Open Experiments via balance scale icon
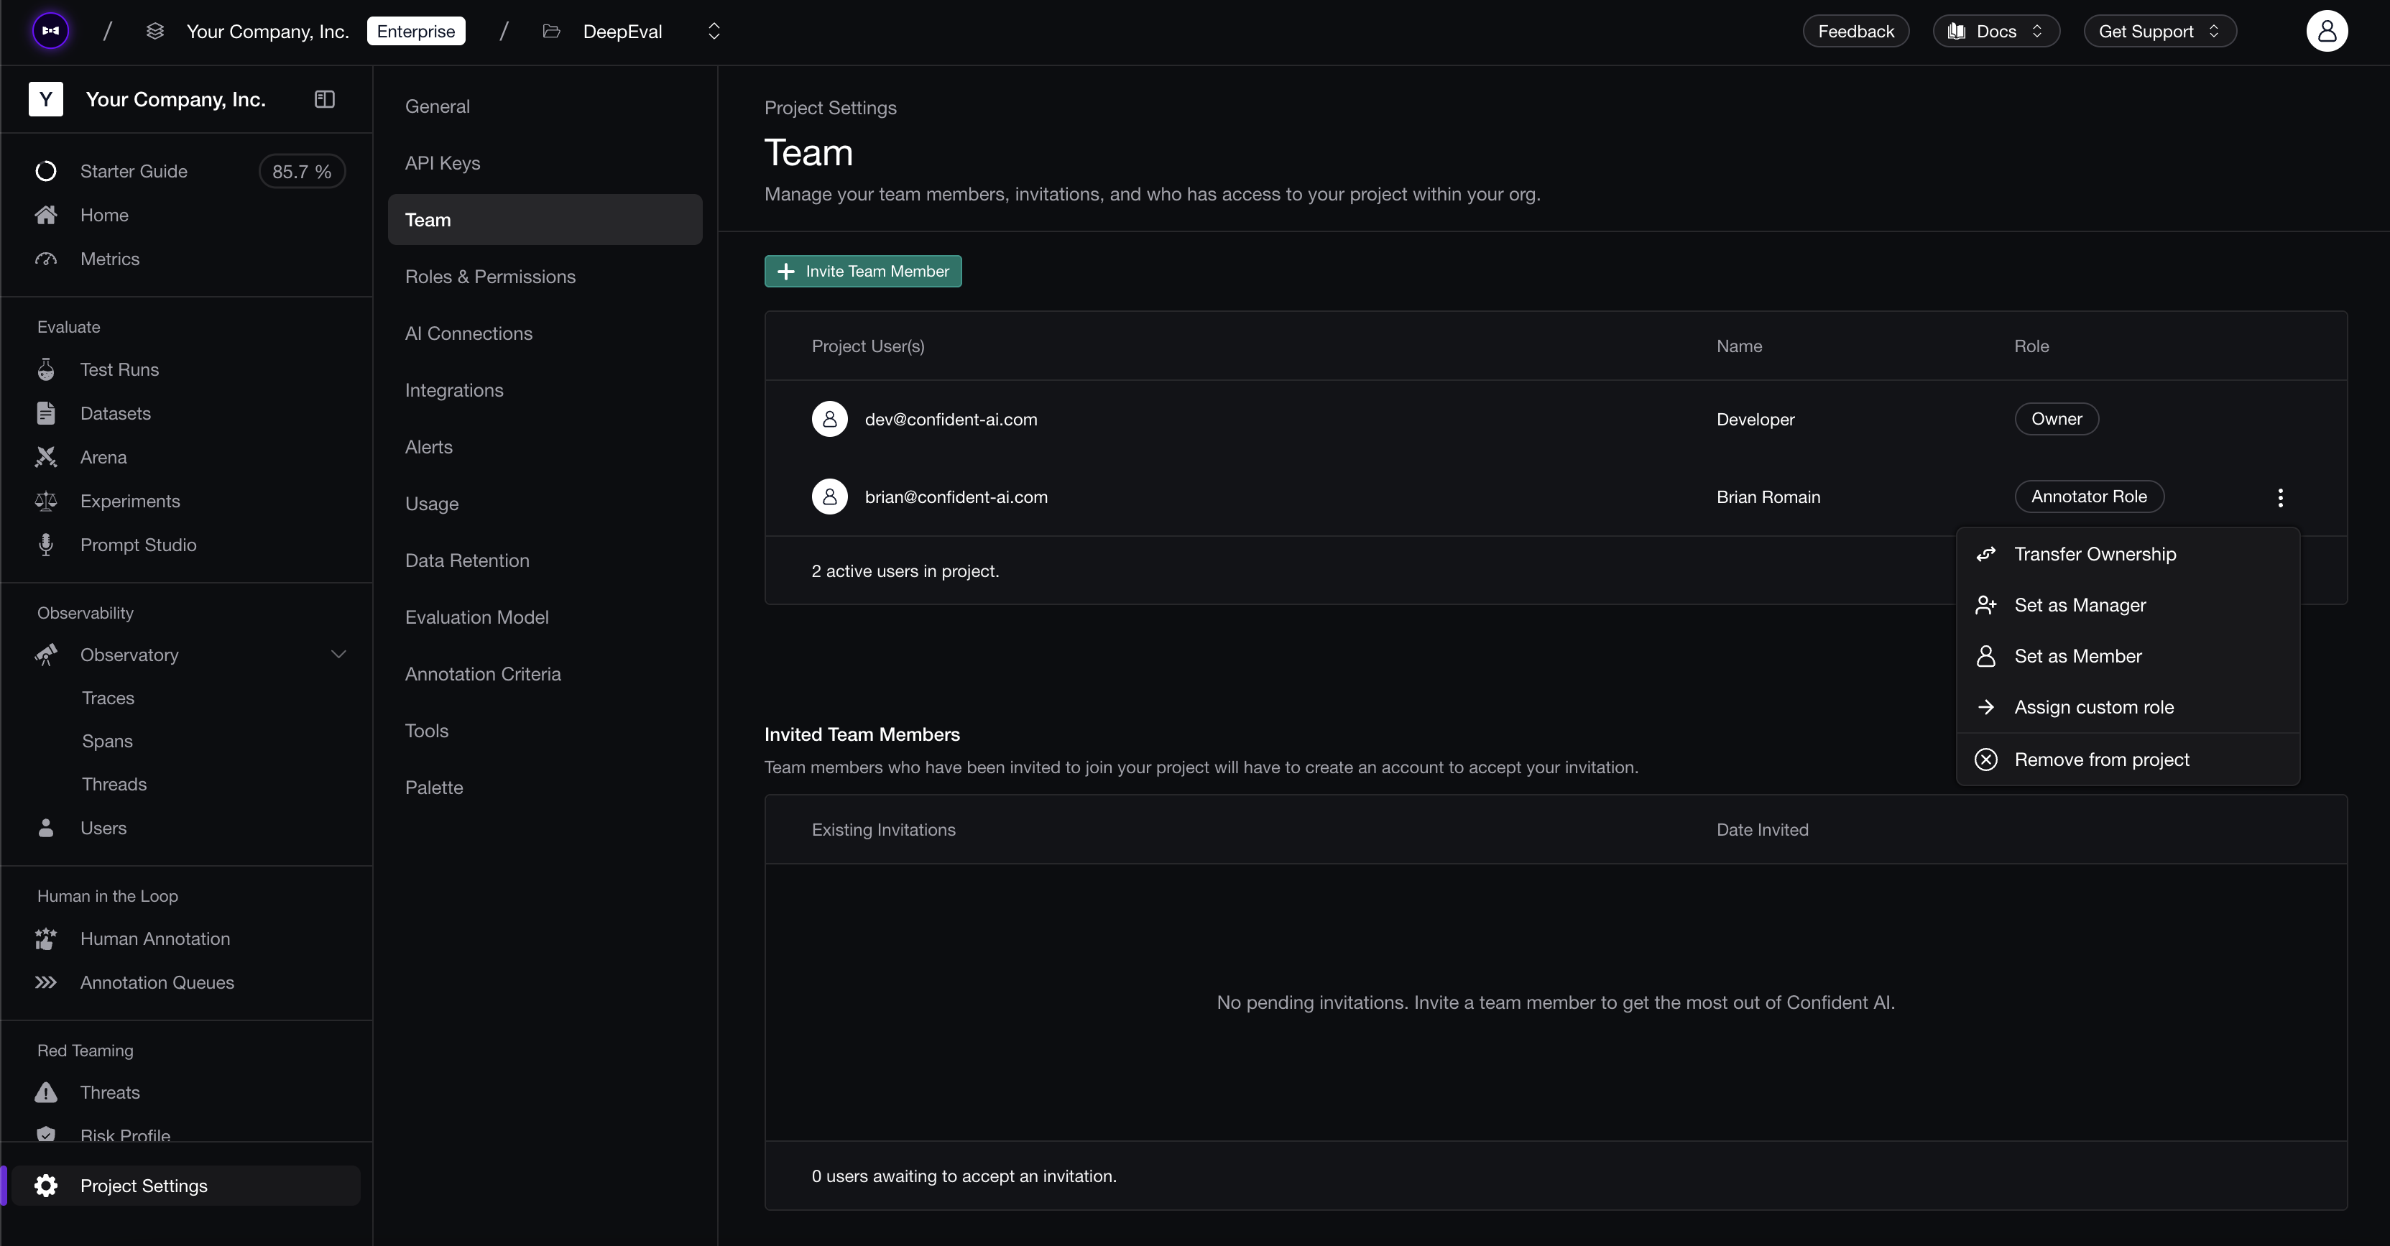The width and height of the screenshot is (2390, 1246). (x=45, y=501)
